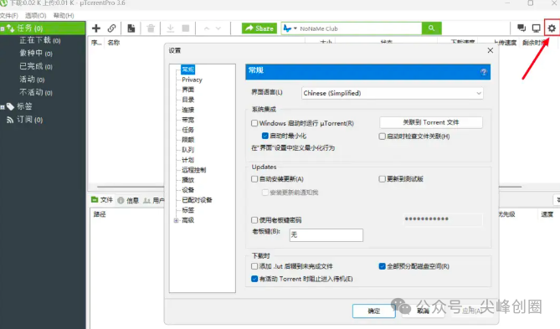Select 做种中 (0) in sidebar

[x=36, y=54]
